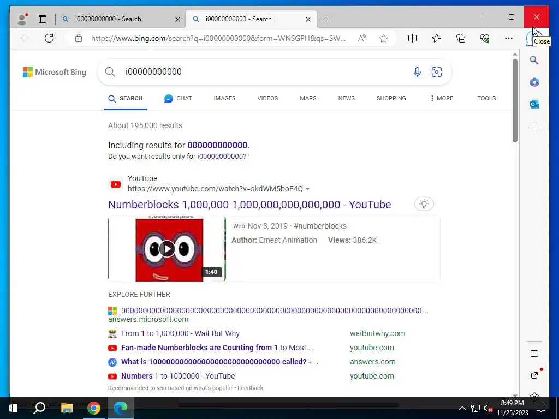The image size is (559, 419).
Task: Click inside the Bing search box
Action: (x=264, y=72)
